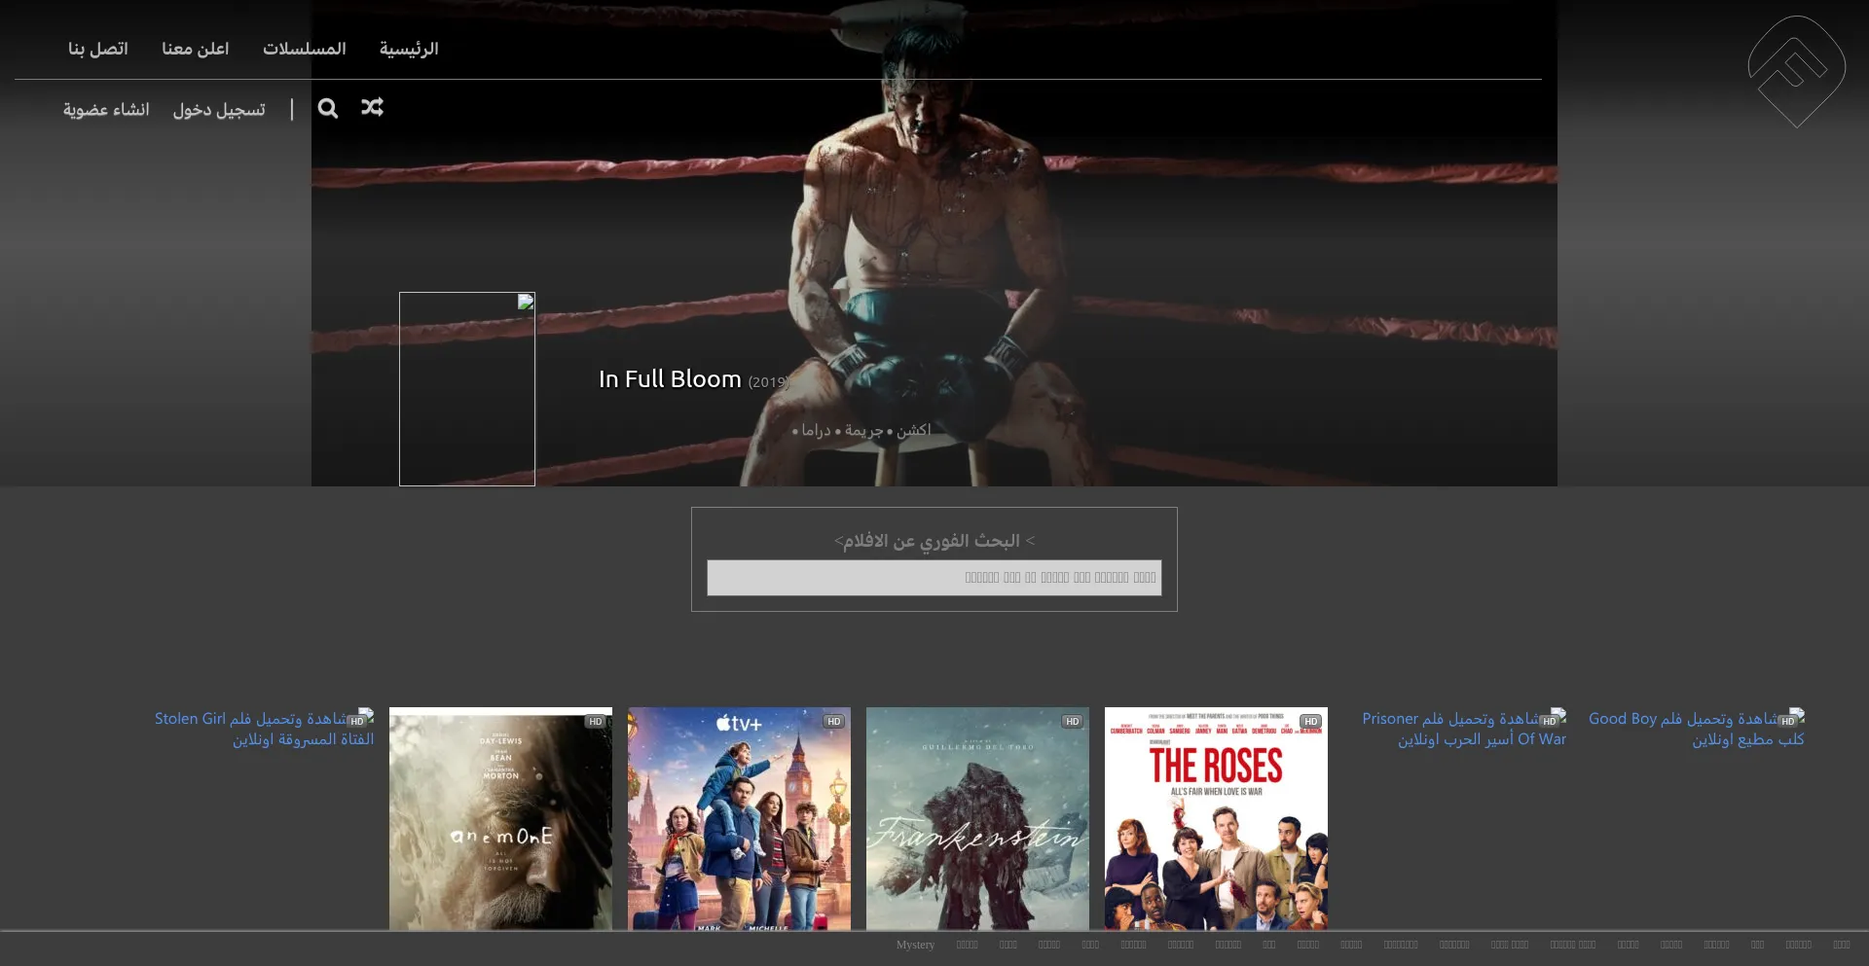
Task: Click the HD badge on Anemone poster
Action: coord(595,722)
